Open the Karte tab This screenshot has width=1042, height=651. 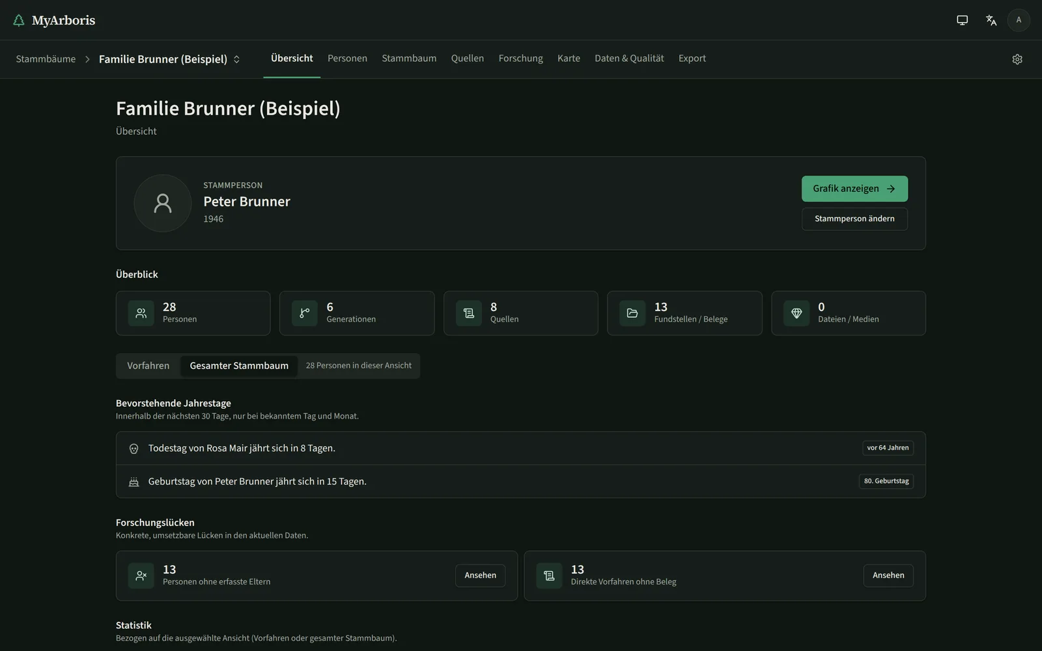pos(569,59)
